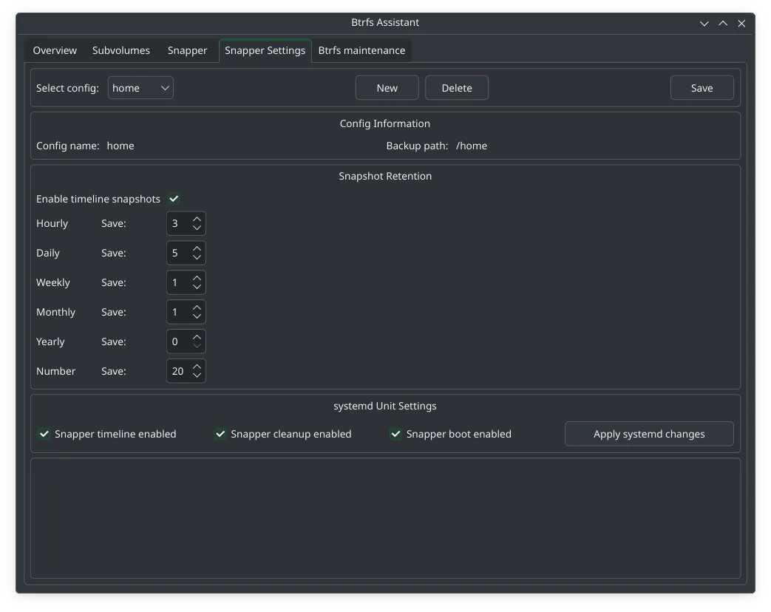
Task: Increase Number save count
Action: 197,366
